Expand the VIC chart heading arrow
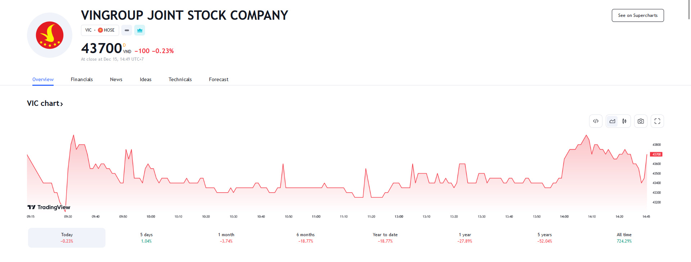The width and height of the screenshot is (691, 262). click(62, 104)
